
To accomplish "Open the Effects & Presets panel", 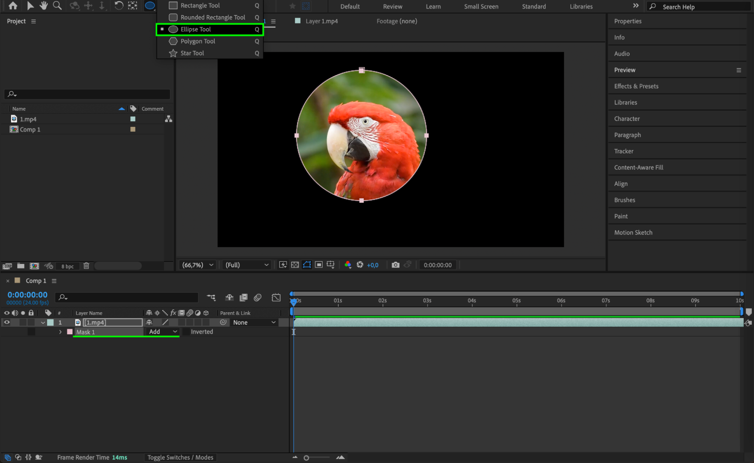I will point(636,86).
